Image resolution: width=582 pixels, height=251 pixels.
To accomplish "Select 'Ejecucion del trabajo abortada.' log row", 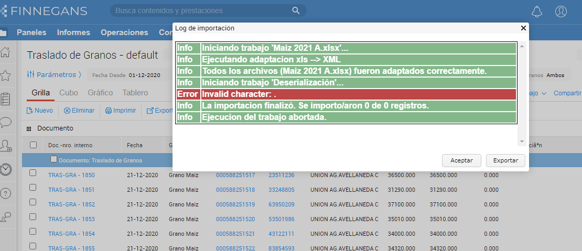I will click(346, 117).
